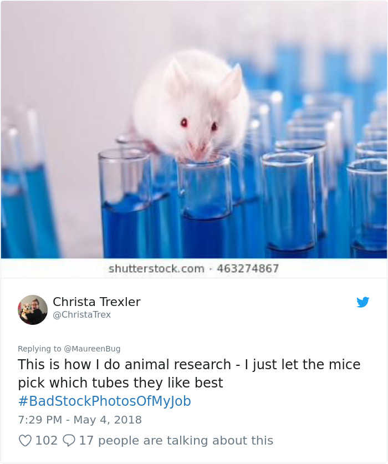Viewport: 388px width, 464px height.
Task: Click the blue test tube under the mouse
Action: pyautogui.click(x=206, y=207)
